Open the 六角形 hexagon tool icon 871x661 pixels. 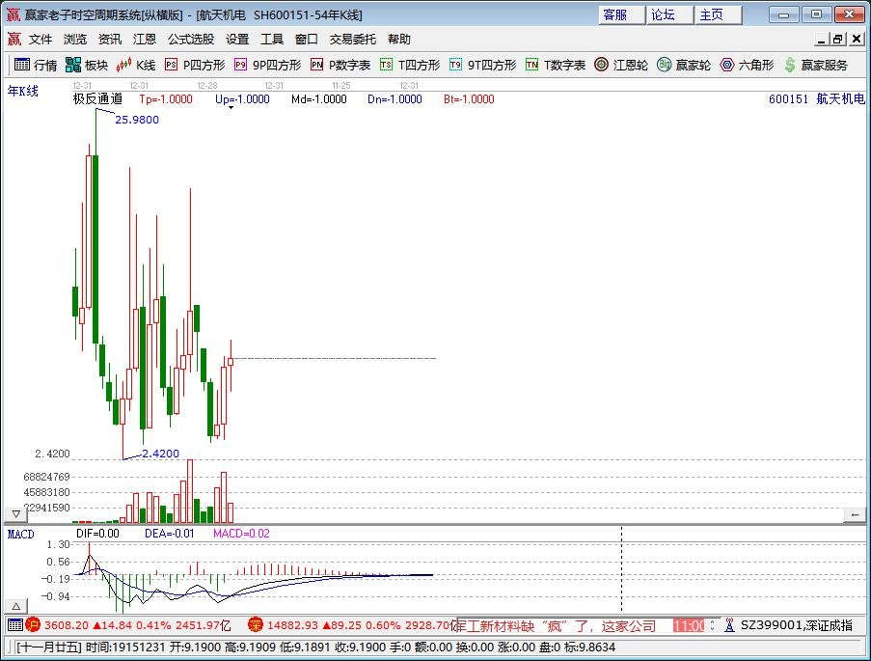tap(726, 65)
